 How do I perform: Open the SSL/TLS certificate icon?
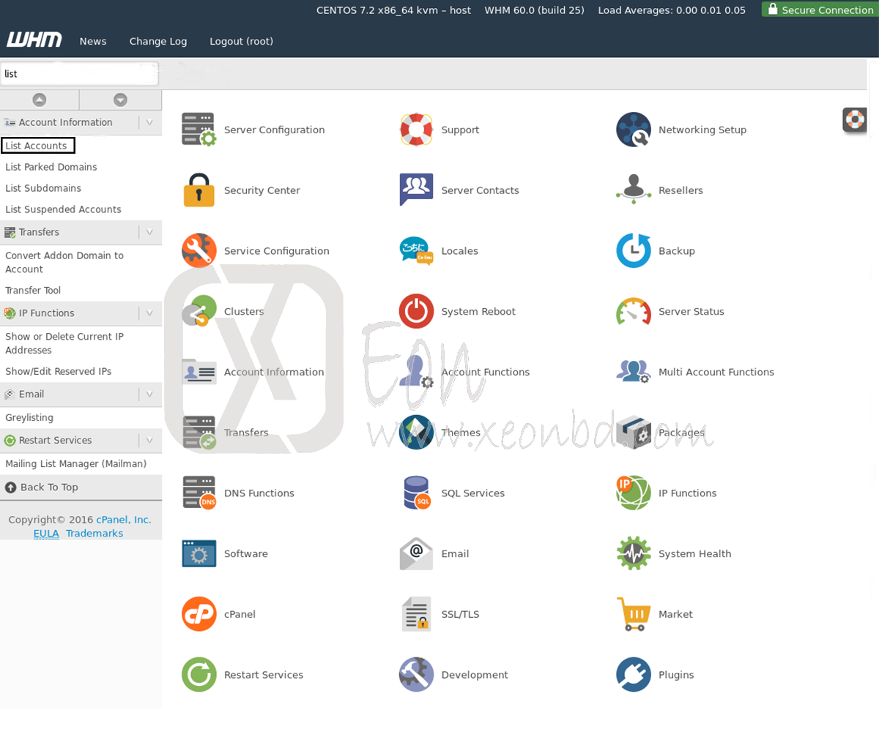(416, 614)
